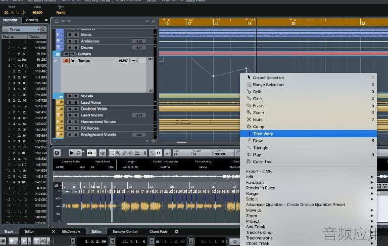This screenshot has width=388, height=246.
Task: Click audition play button in sample editor
Action: [x=71, y=153]
